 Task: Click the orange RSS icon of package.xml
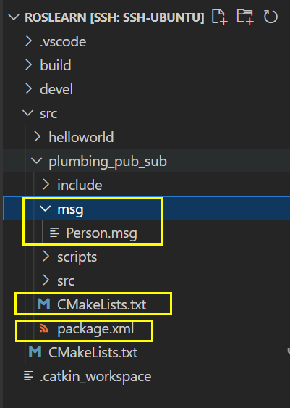pyautogui.click(x=44, y=328)
